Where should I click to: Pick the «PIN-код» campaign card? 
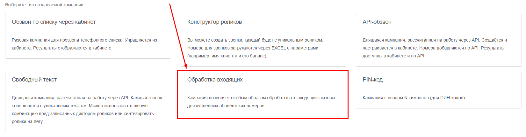point(439,90)
